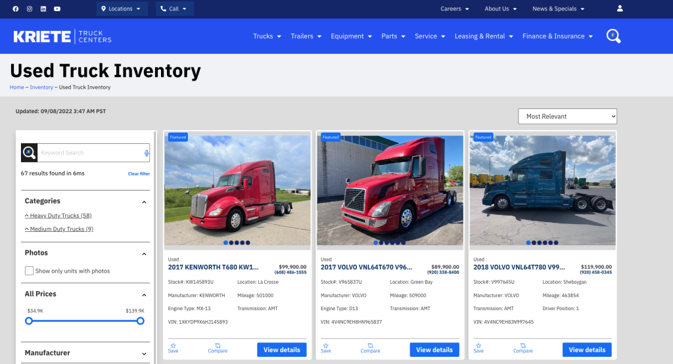
Task: Compare the 2018 Volvo VNL64T780 listing
Action: click(x=522, y=348)
